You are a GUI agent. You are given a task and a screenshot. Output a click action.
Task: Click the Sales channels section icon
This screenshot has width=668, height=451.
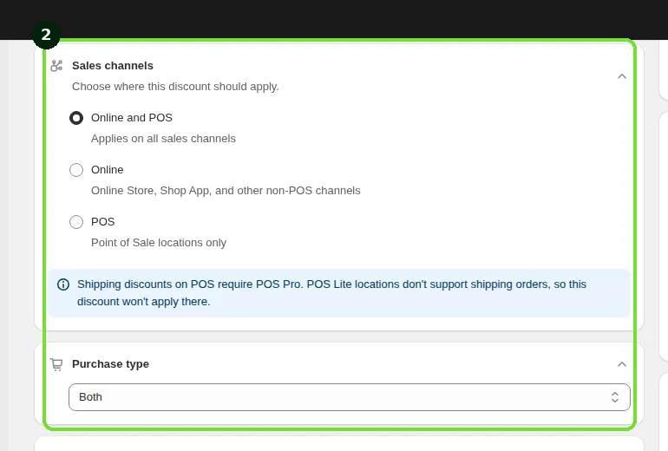tap(56, 66)
